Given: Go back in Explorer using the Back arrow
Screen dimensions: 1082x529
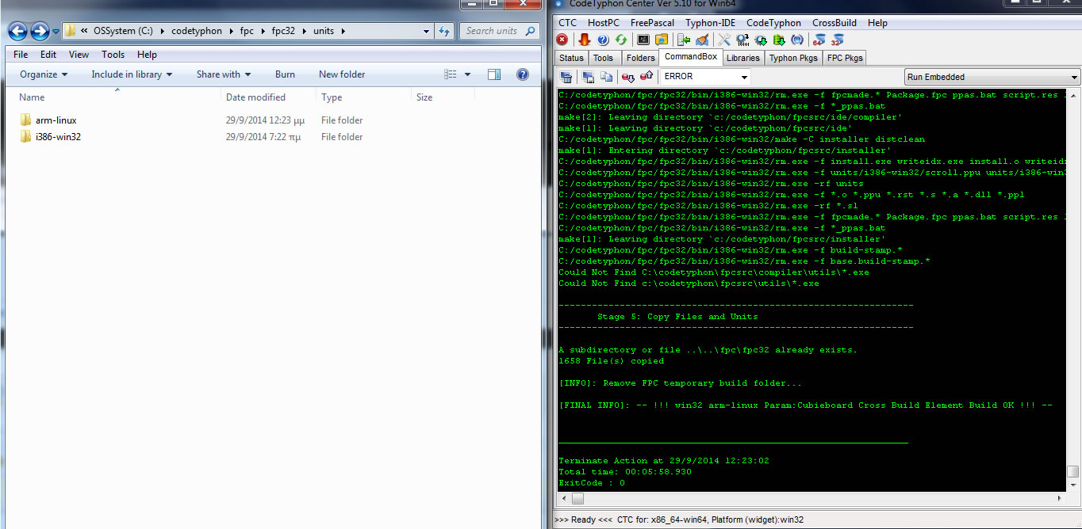Looking at the screenshot, I should click(x=18, y=32).
